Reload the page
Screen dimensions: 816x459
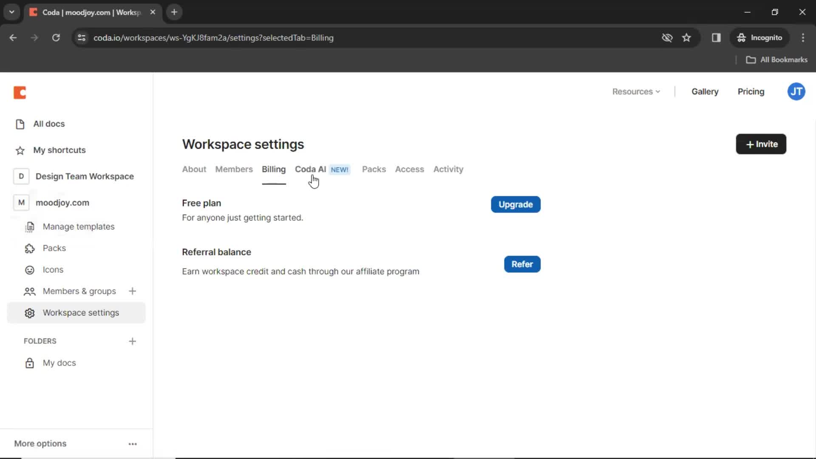point(56,38)
